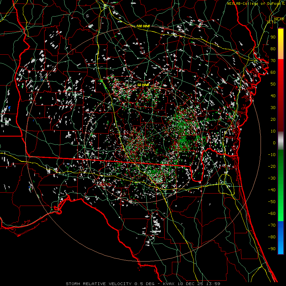Screen dimensions: 286x286
Task: Click the positive 70 scale value
Action: [x=273, y=61]
